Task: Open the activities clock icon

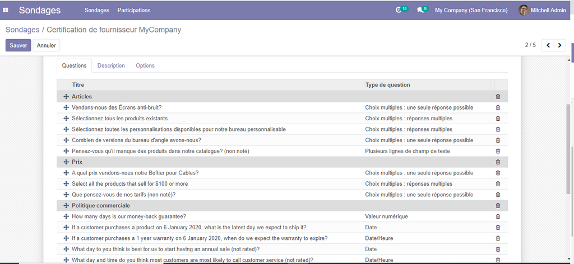Action: [400, 10]
